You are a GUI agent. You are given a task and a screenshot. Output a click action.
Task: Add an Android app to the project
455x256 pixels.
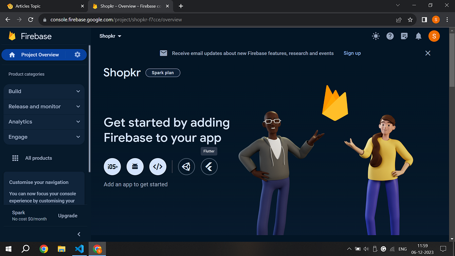[135, 166]
